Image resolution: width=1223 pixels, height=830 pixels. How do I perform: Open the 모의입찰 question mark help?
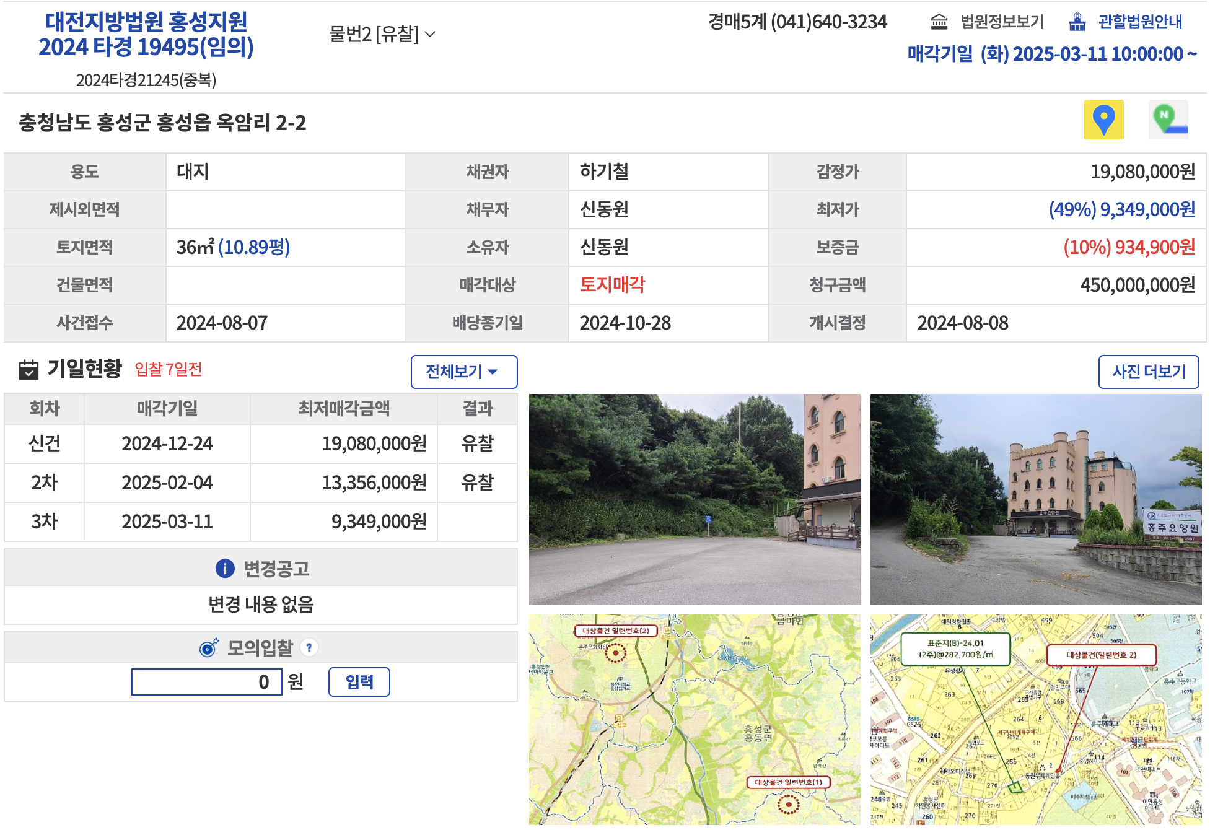click(309, 647)
